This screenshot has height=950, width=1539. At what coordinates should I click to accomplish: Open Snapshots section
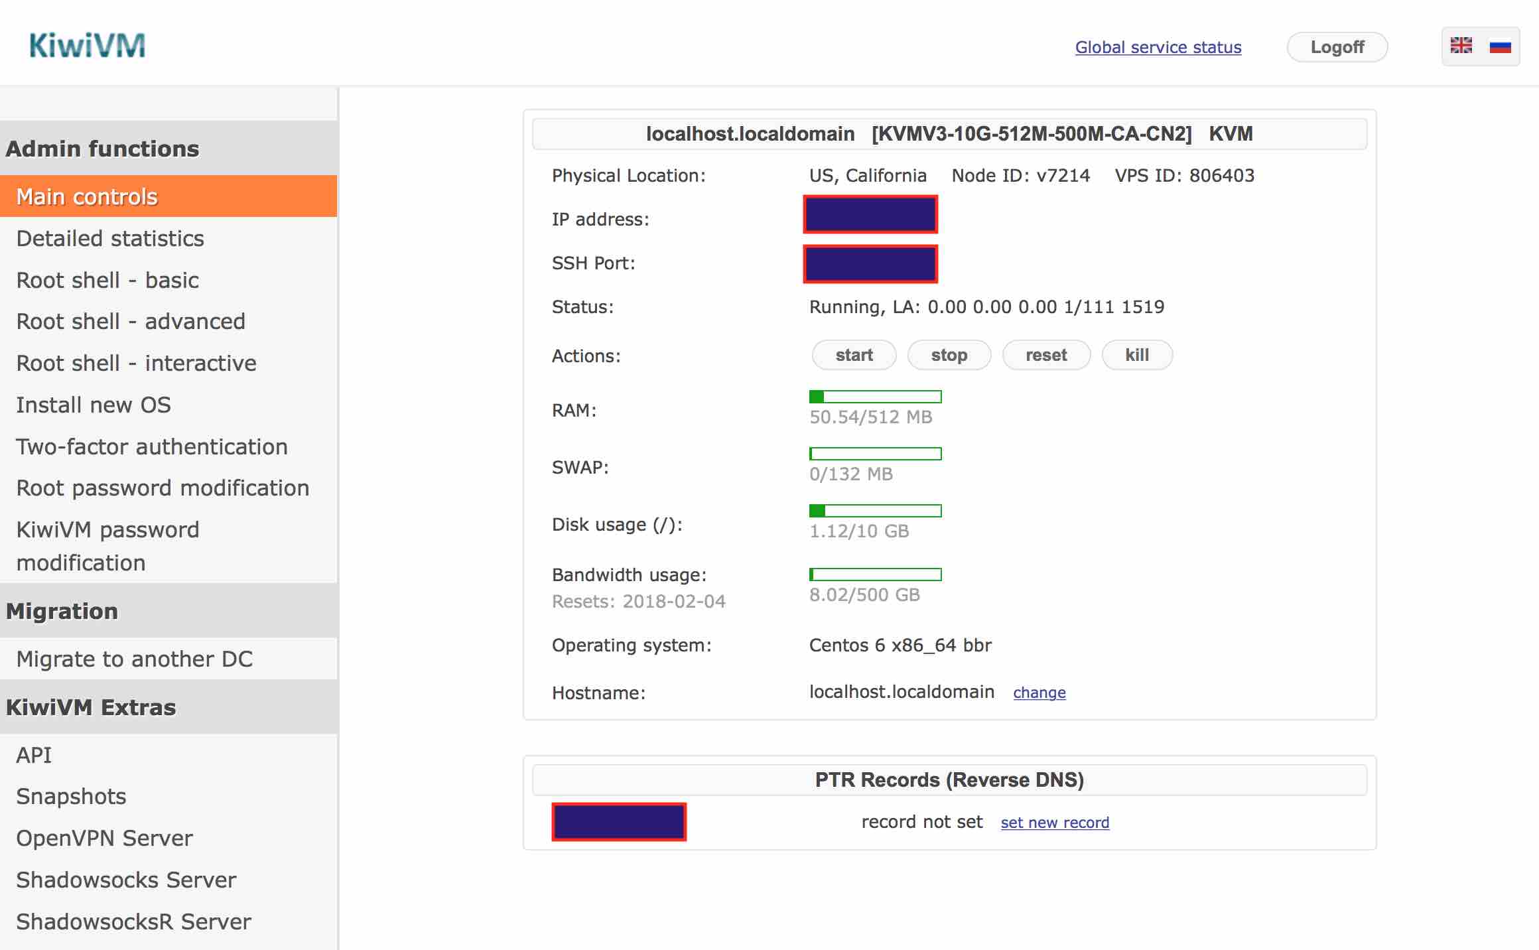pyautogui.click(x=72, y=795)
